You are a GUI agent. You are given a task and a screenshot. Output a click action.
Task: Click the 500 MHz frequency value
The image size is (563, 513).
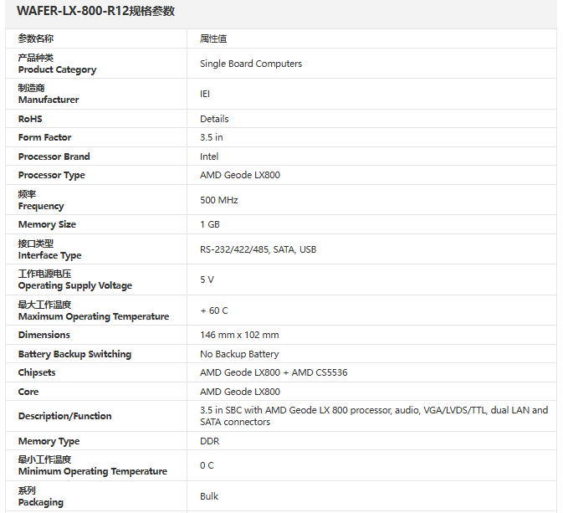click(219, 200)
